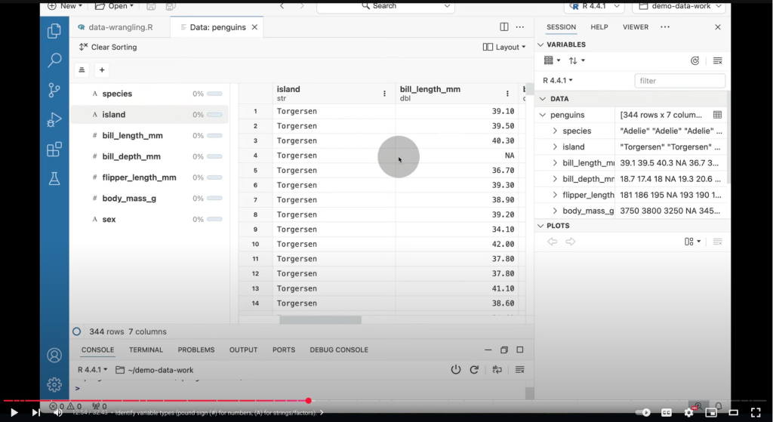
Task: Toggle word wrap in console
Action: 497,370
